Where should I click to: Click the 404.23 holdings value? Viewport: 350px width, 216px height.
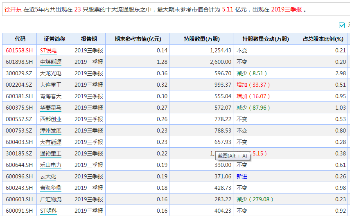click(x=223, y=211)
